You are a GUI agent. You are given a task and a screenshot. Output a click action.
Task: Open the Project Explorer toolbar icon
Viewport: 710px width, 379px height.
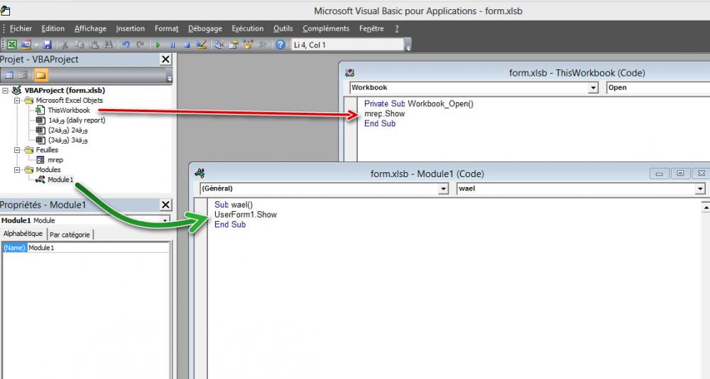point(219,45)
